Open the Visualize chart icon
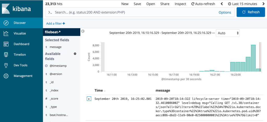This screenshot has height=122, width=267. (6, 33)
